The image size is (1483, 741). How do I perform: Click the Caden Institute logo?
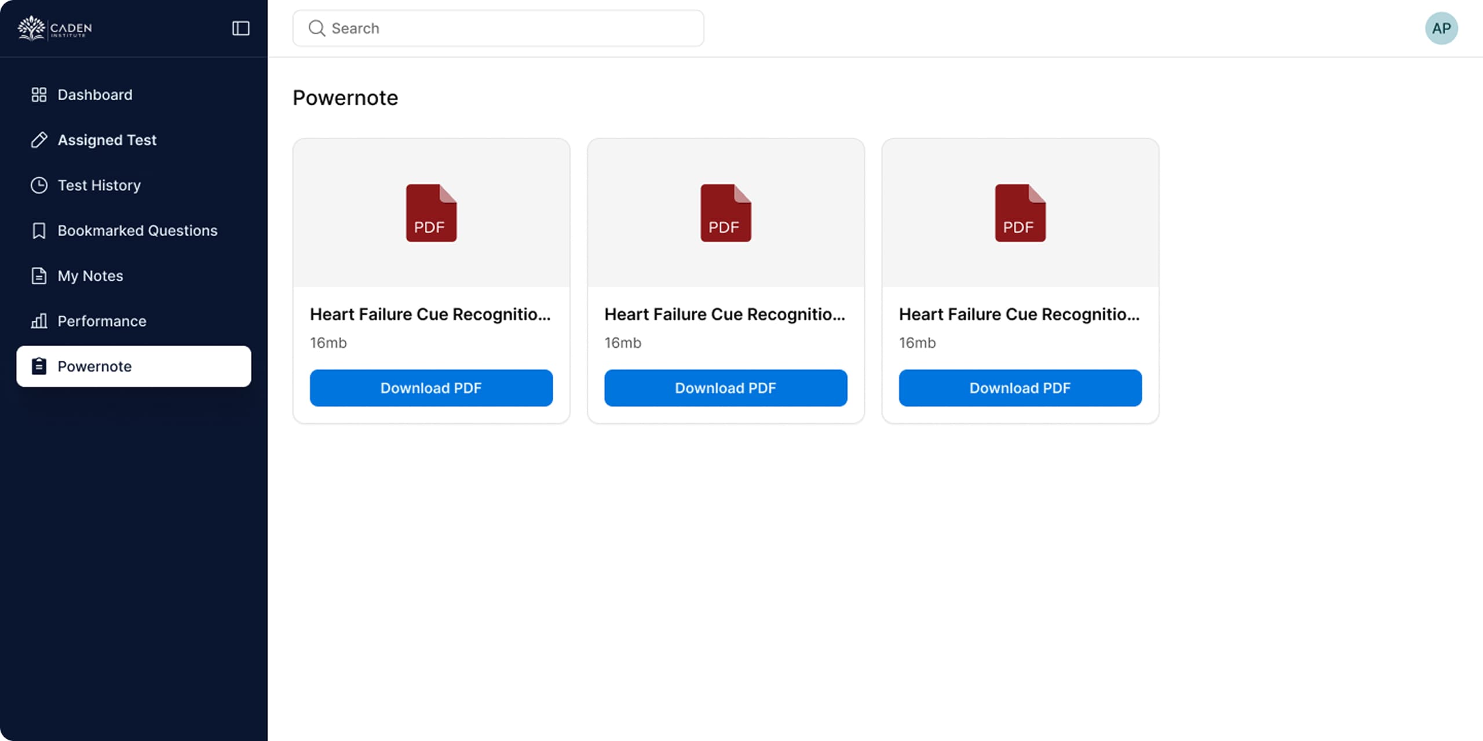click(54, 28)
